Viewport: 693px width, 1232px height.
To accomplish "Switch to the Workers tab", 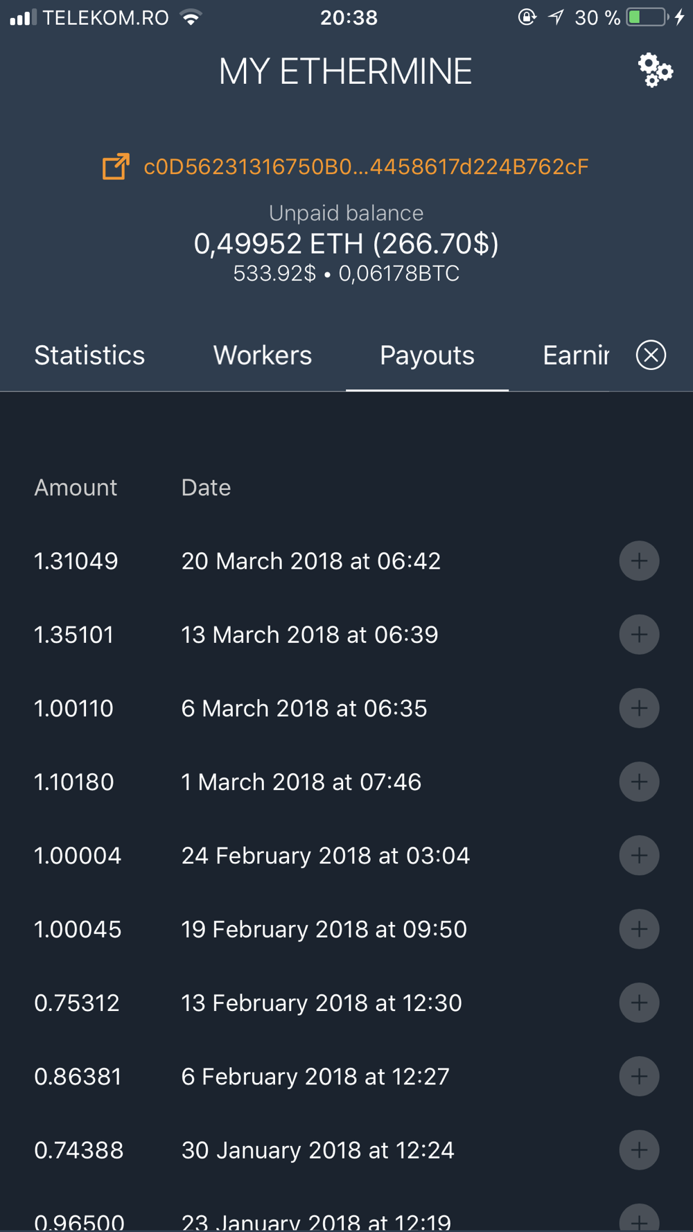I will (x=263, y=355).
